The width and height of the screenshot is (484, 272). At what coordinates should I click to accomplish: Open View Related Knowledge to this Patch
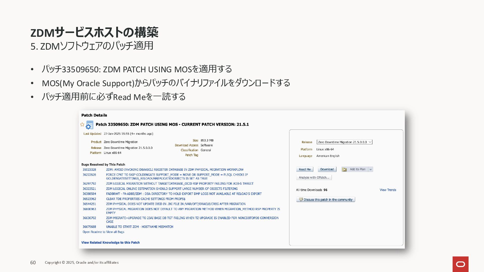click(x=110, y=243)
